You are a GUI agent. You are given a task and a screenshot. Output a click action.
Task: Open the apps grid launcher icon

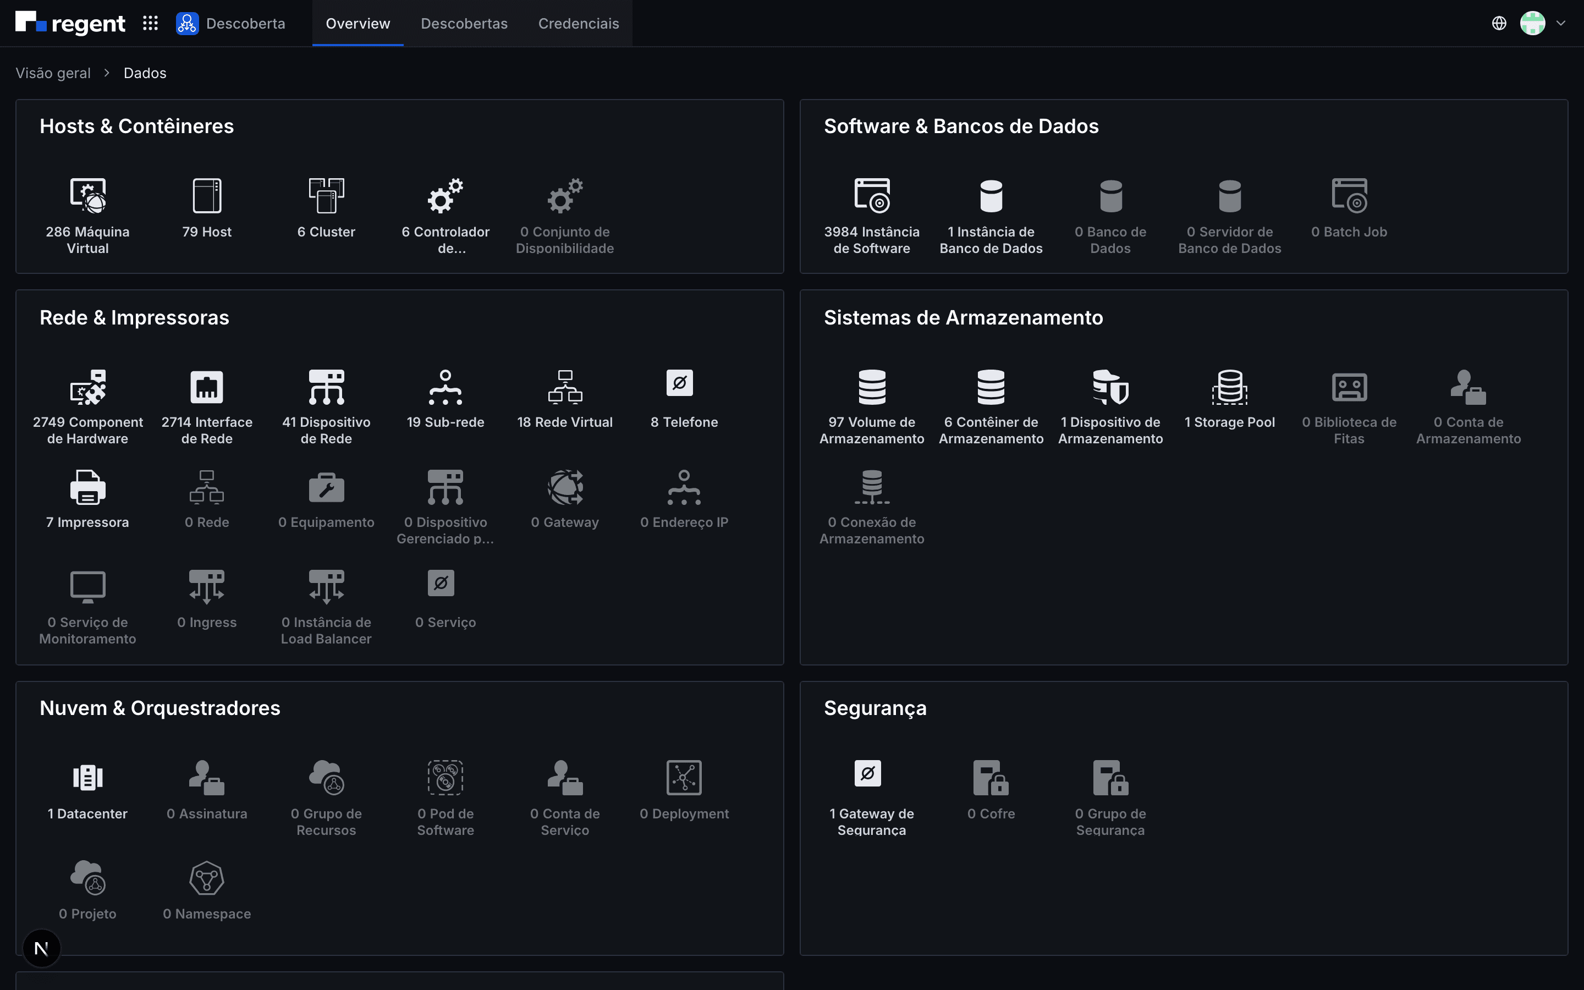pyautogui.click(x=151, y=24)
